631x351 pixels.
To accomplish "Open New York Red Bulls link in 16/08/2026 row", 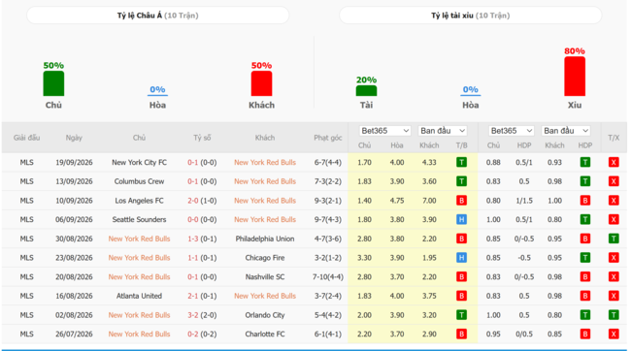I will tap(265, 296).
